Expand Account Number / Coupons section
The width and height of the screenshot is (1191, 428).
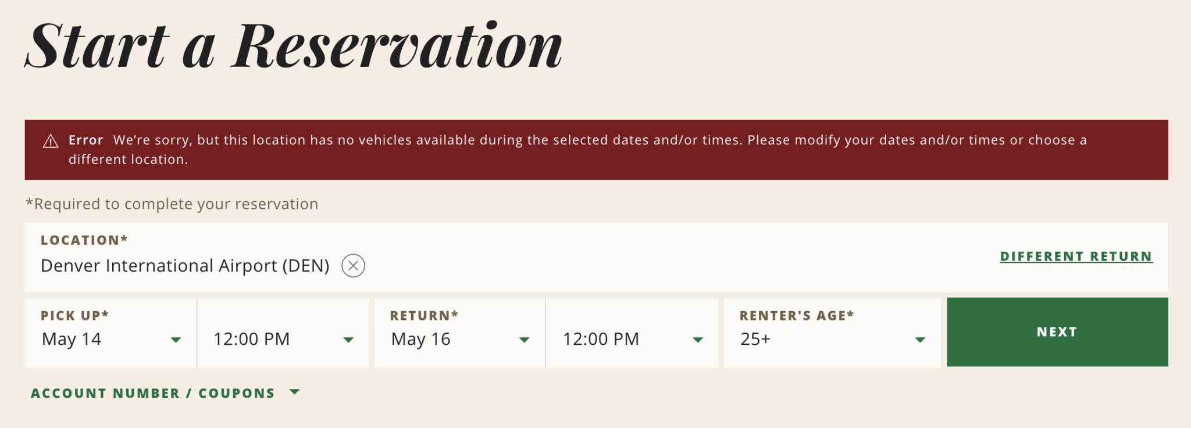pyautogui.click(x=152, y=393)
